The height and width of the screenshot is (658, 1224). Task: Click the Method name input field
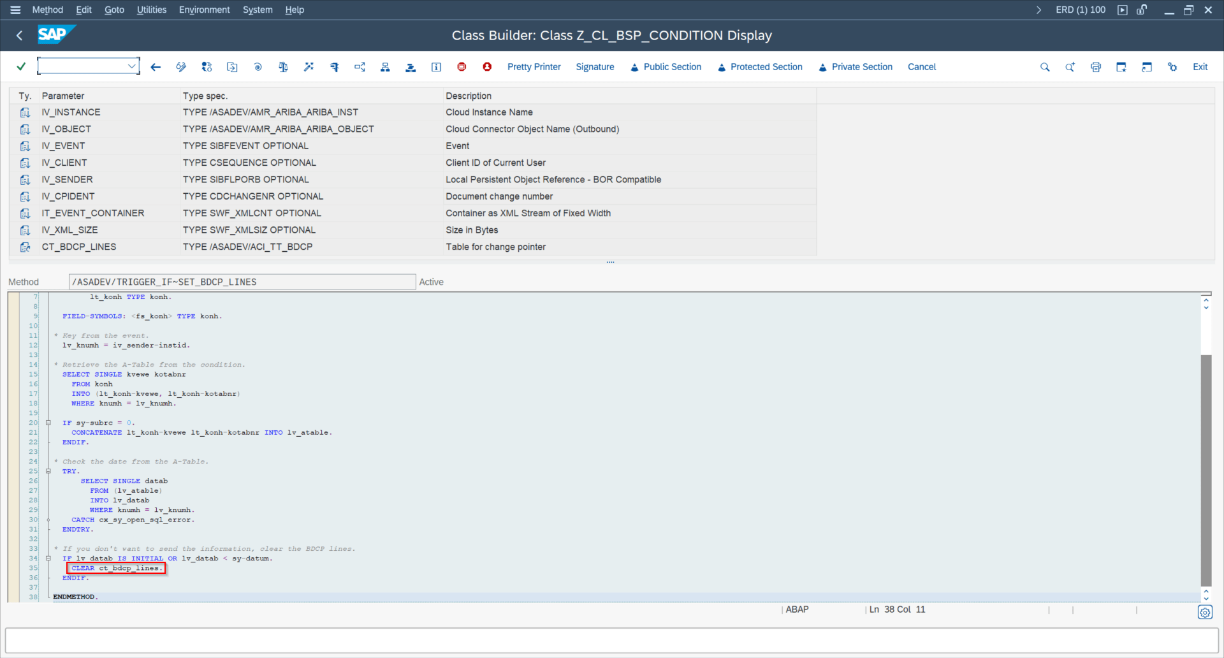coord(242,282)
